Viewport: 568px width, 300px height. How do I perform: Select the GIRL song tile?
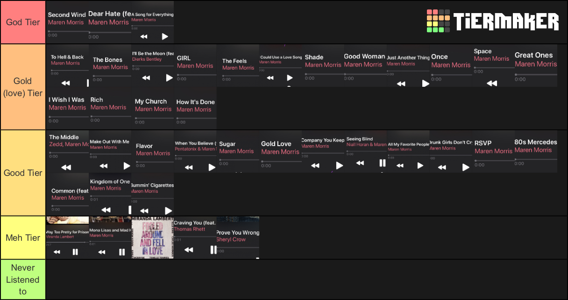click(x=195, y=66)
